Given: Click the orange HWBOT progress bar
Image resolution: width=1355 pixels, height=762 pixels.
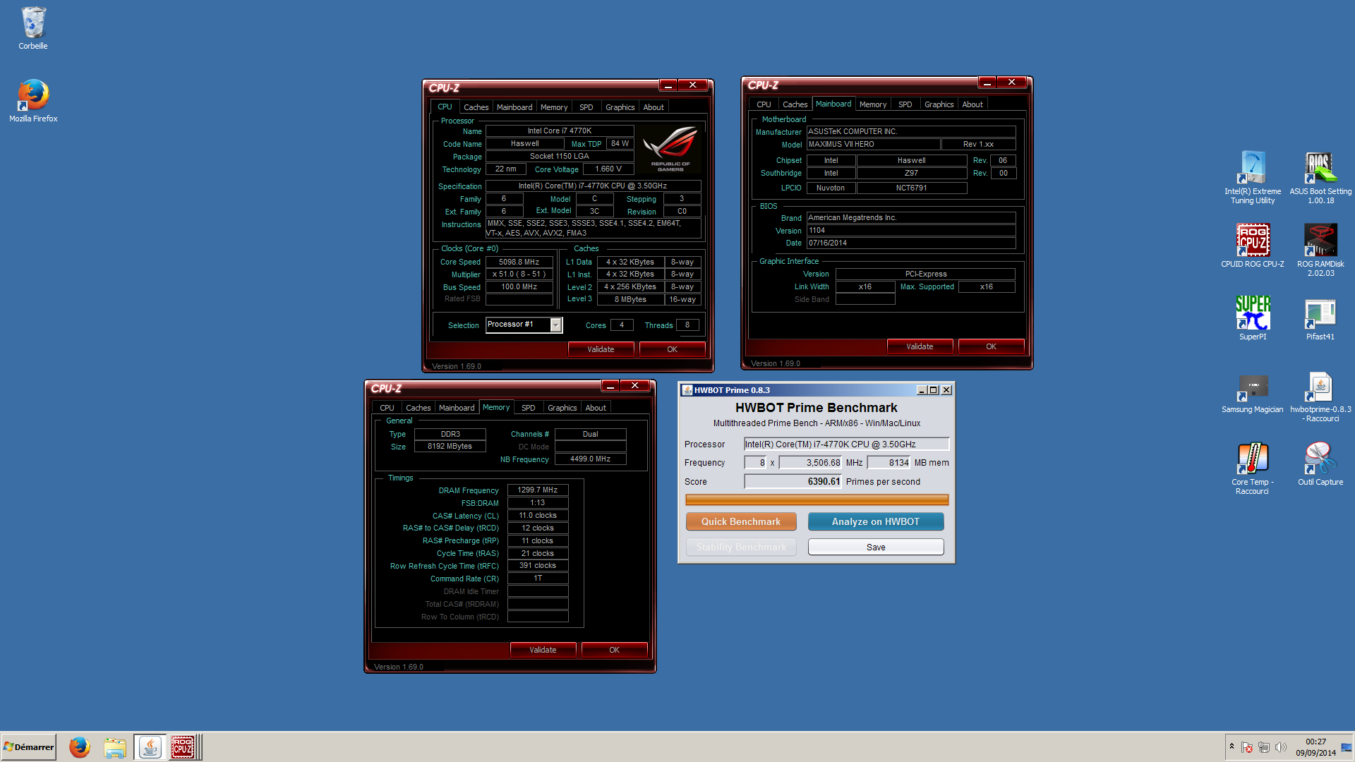Looking at the screenshot, I should click(x=817, y=500).
